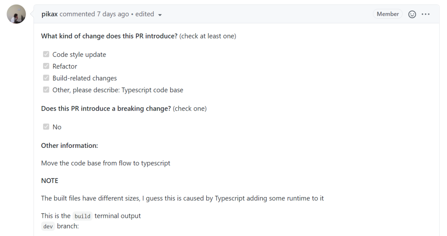
Task: Toggle the 'Build-related changes' checkbox
Action: [x=46, y=78]
